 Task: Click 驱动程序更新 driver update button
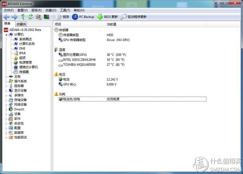pyautogui.click(x=134, y=17)
